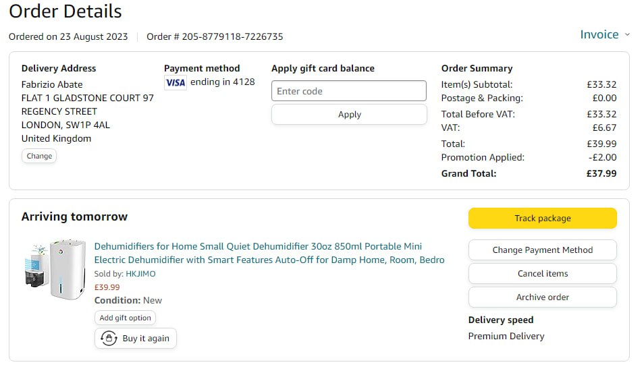
Task: Open the dehumidifier product thumbnail
Action: point(55,268)
